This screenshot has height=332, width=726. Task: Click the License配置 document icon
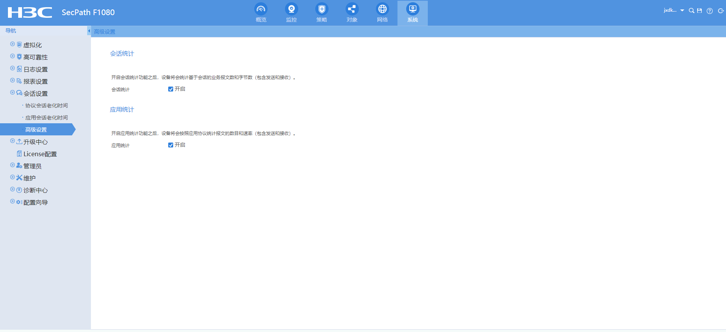click(19, 154)
